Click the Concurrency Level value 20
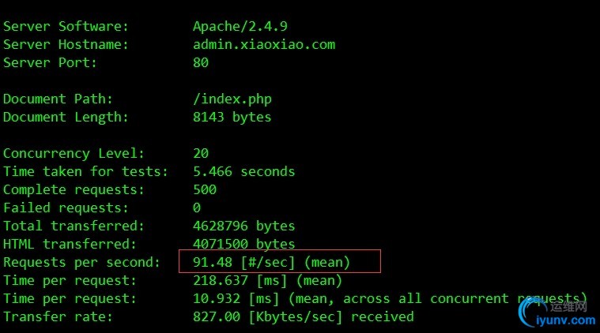 pyautogui.click(x=201, y=154)
